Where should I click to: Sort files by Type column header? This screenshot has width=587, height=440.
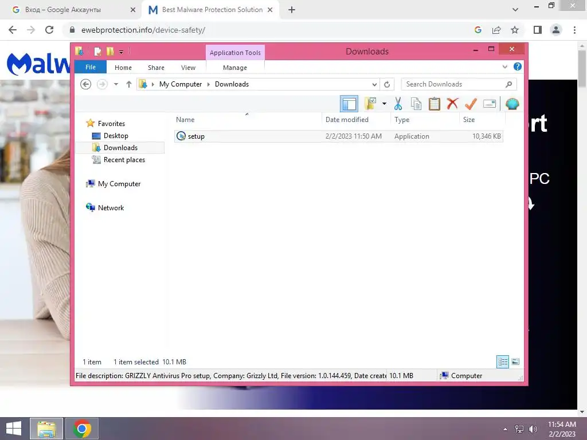click(x=402, y=120)
